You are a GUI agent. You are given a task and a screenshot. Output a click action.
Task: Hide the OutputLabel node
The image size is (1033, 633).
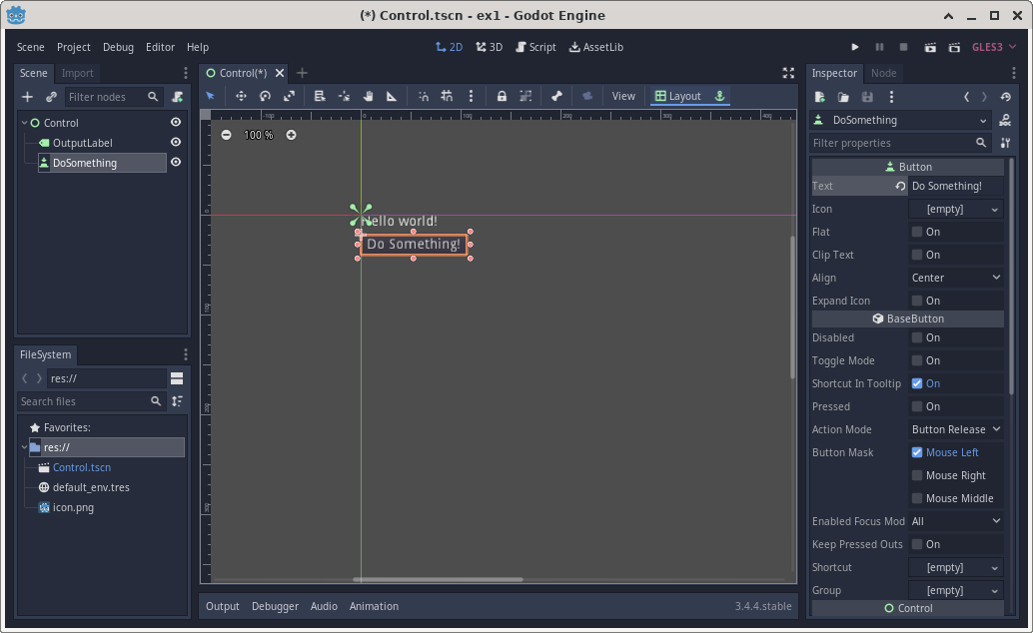click(176, 143)
